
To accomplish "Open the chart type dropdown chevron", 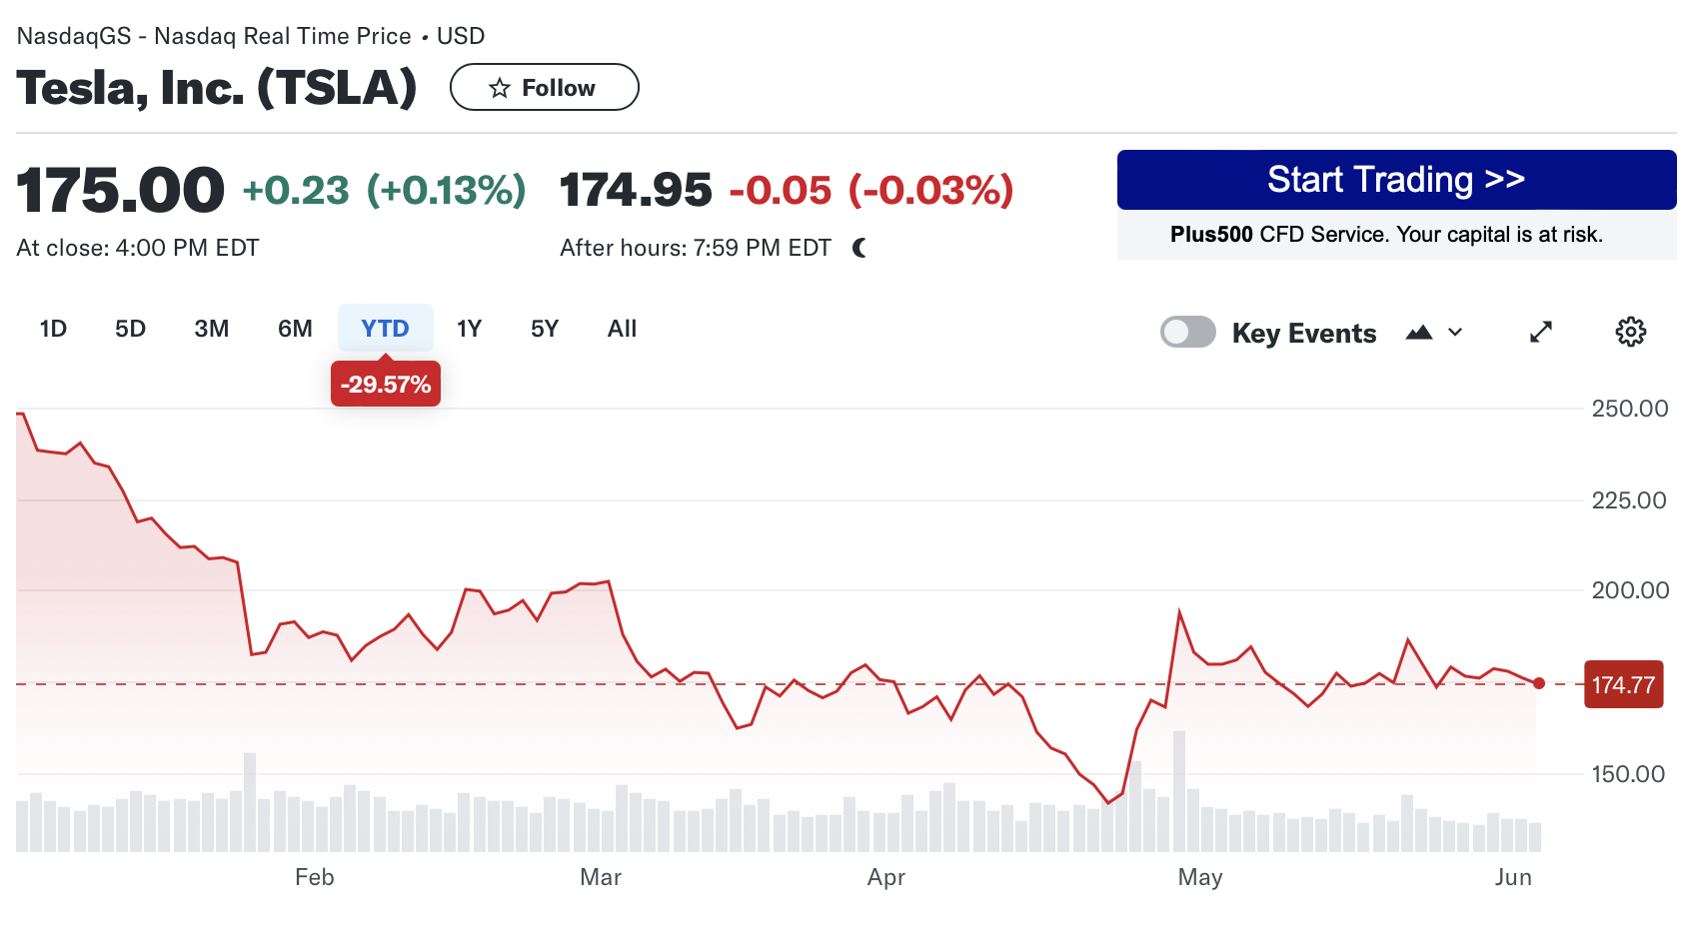I will point(1455,333).
